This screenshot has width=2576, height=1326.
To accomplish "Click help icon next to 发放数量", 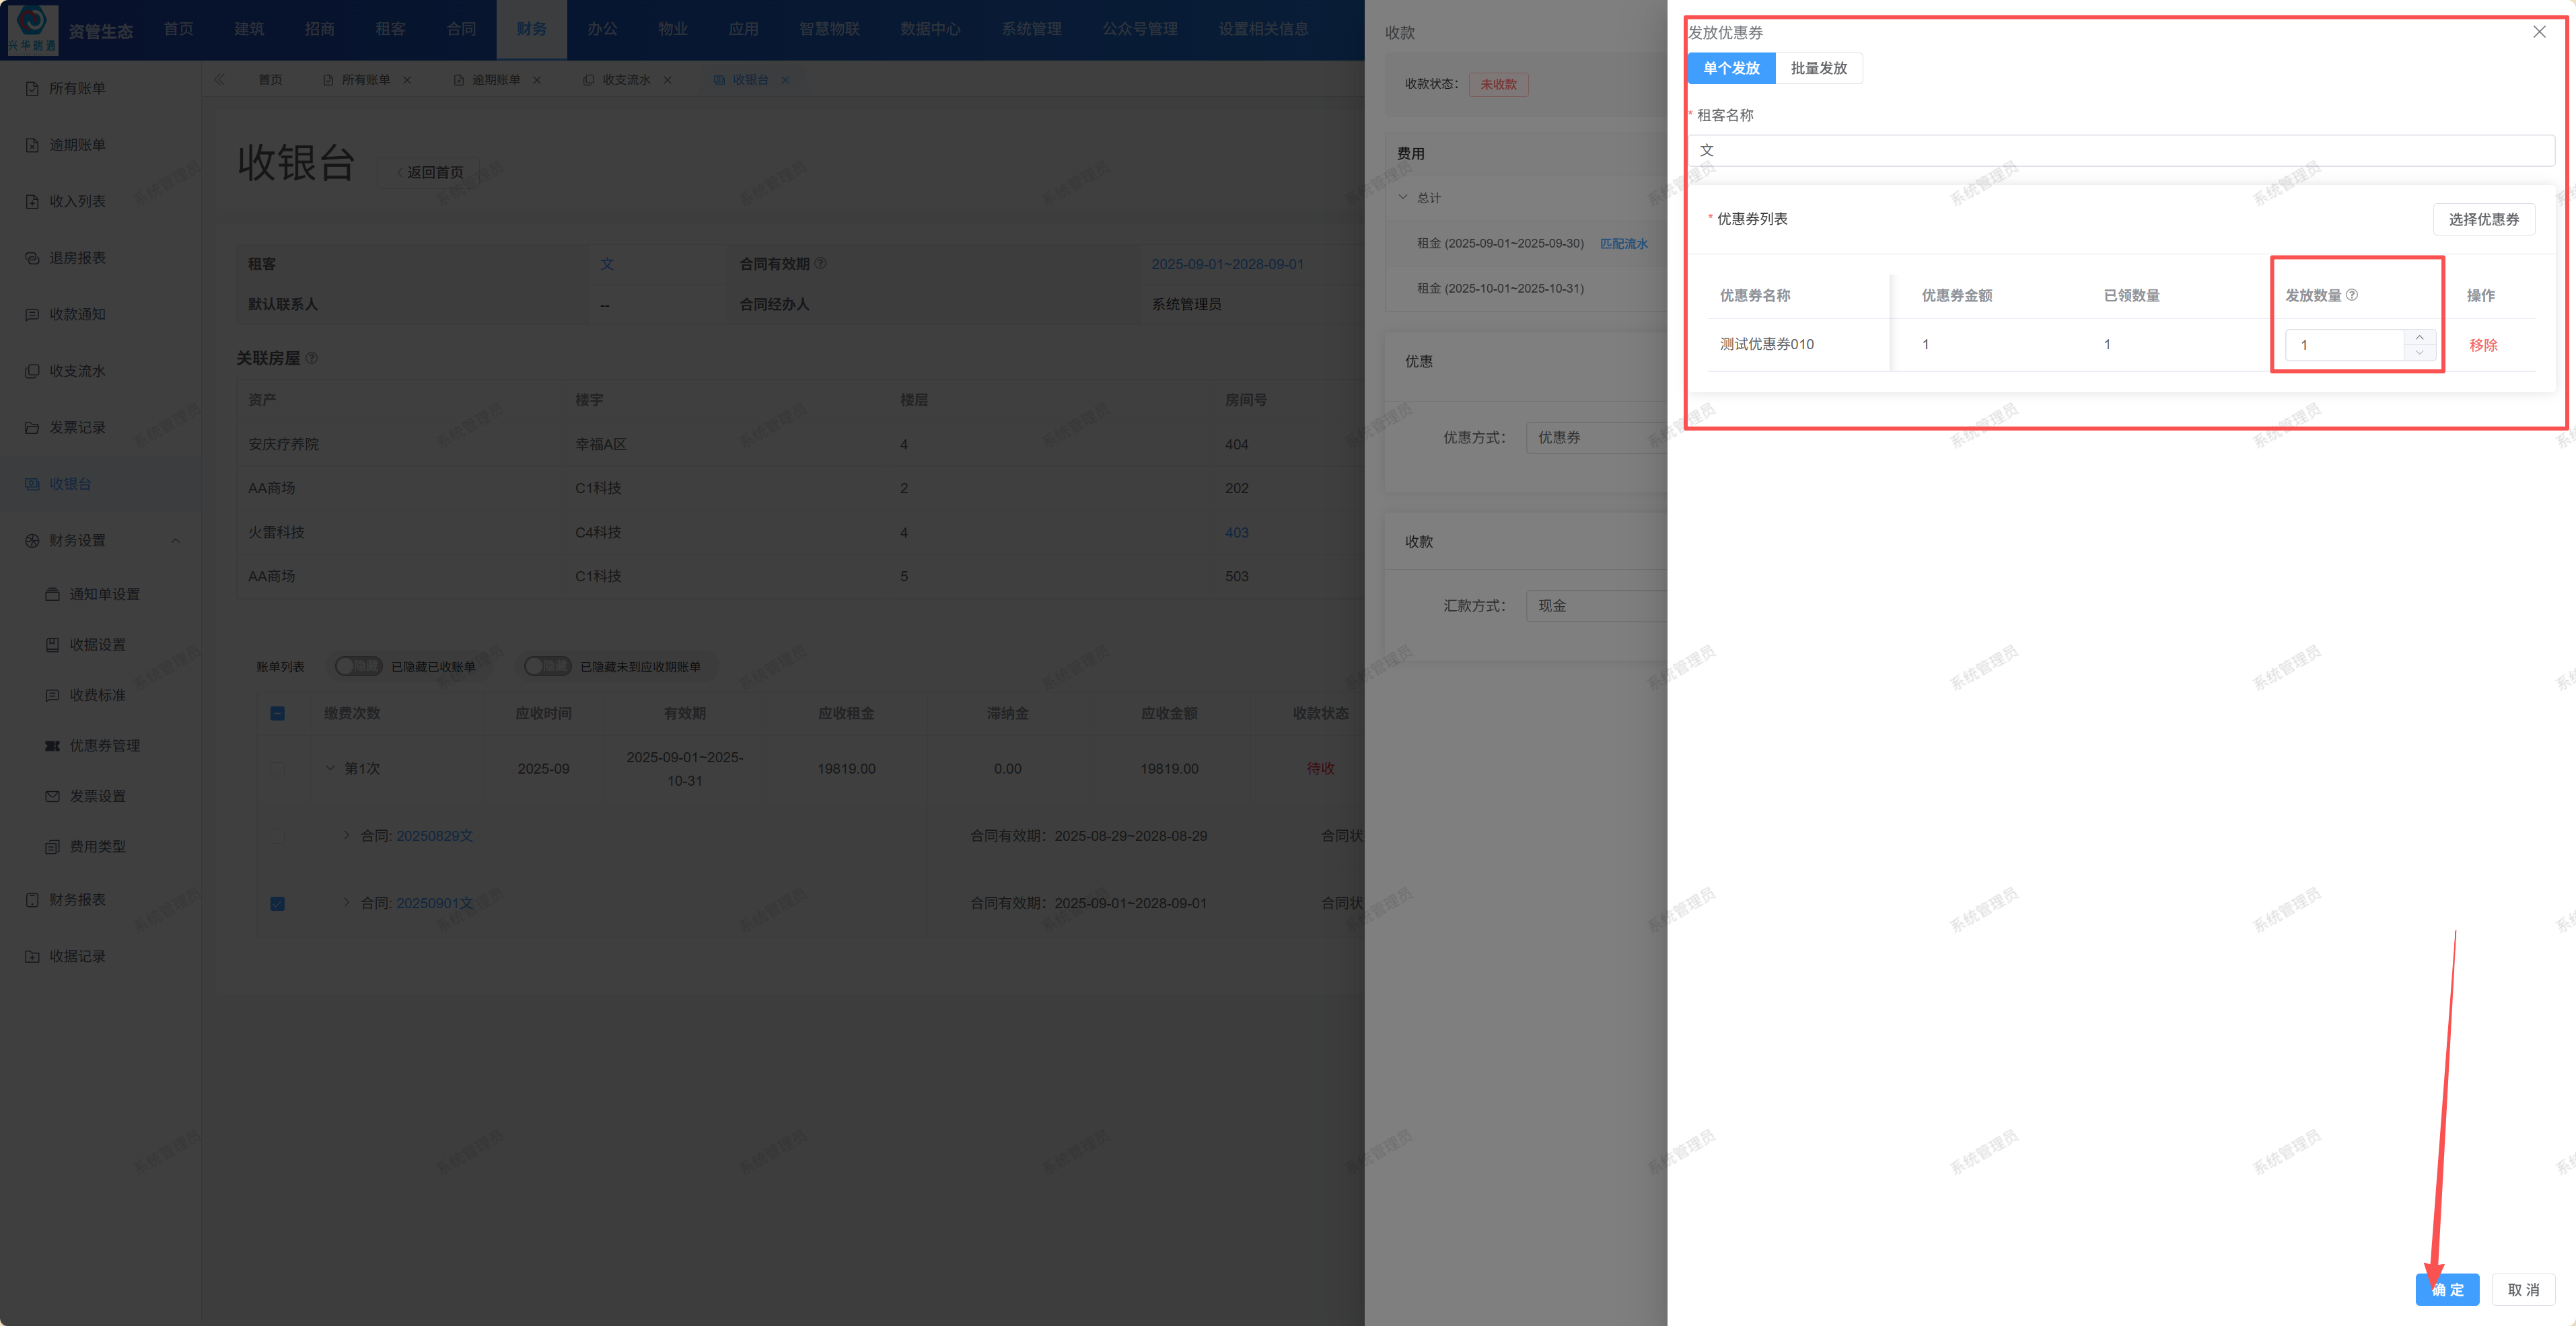I will pos(2352,295).
